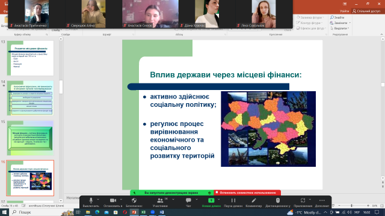Screen dimensions: 385x216
Task: Open Microsoft Store on taskbar
Action: (115, 212)
